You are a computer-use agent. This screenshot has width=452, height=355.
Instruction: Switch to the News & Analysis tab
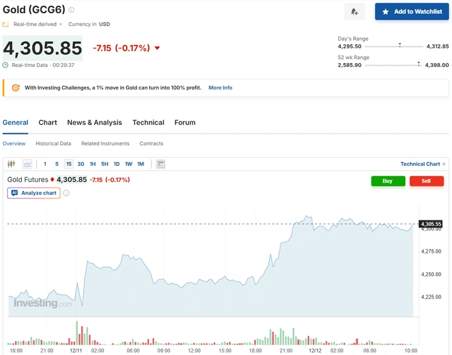pyautogui.click(x=94, y=123)
